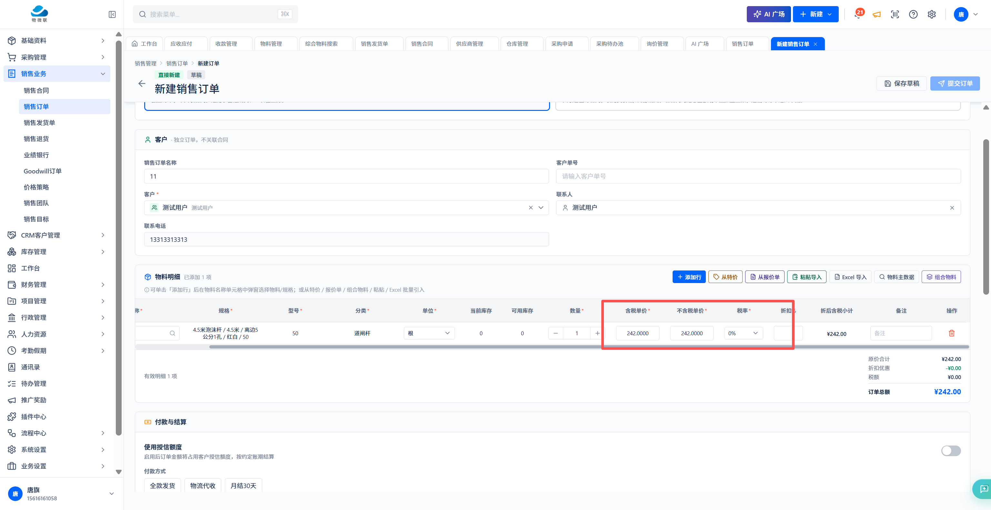Open 销售合同 in the sidebar submenu
The width and height of the screenshot is (991, 510).
(x=65, y=90)
